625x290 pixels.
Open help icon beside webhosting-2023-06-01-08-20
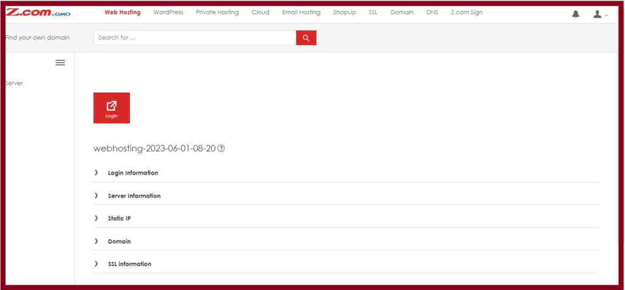pyautogui.click(x=221, y=148)
